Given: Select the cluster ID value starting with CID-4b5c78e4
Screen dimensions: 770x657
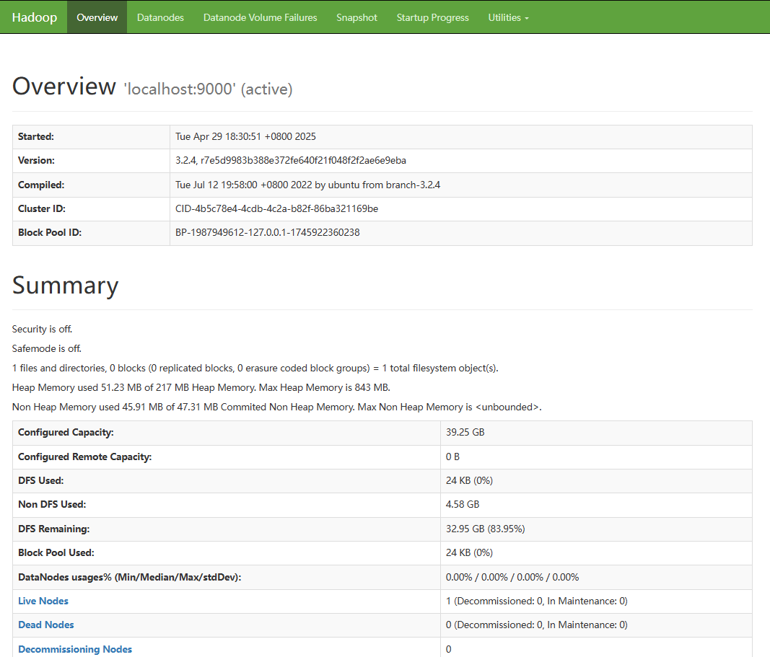Looking at the screenshot, I should 277,208.
